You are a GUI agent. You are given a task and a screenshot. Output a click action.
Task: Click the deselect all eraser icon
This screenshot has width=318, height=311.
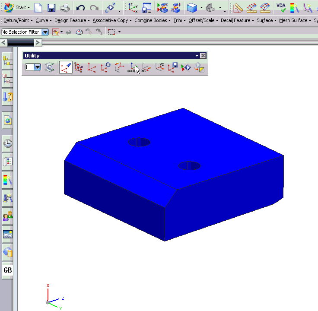tap(79, 32)
